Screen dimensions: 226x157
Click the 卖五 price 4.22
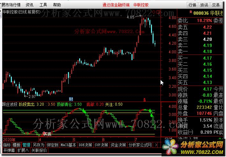(x=207, y=27)
